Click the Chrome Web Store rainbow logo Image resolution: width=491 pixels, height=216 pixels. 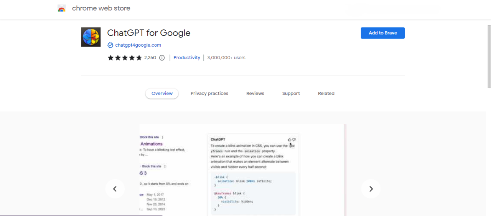tap(62, 8)
